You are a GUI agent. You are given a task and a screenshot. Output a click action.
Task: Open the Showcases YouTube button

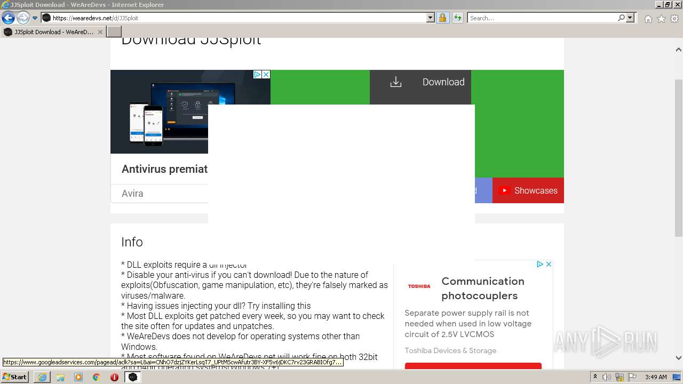(528, 190)
